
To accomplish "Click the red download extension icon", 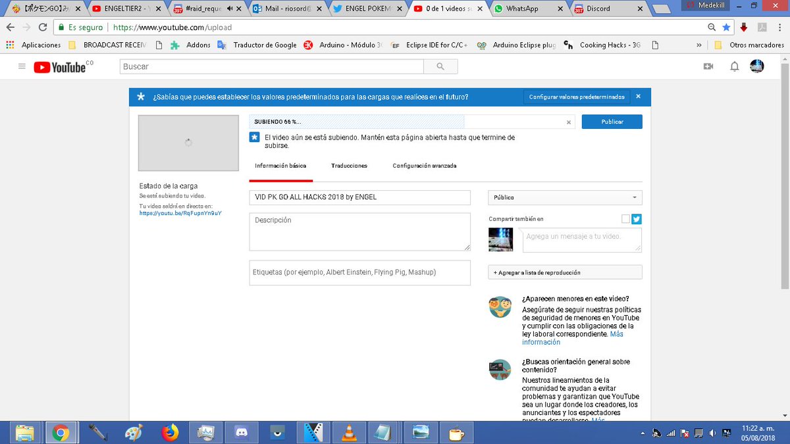I will coord(744,28).
